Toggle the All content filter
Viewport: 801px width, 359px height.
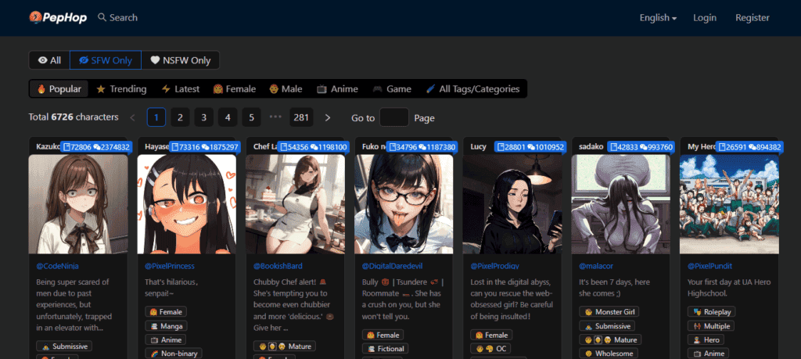tap(48, 60)
